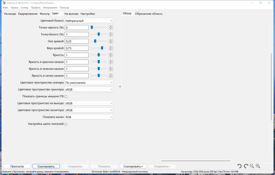This screenshot has height=175, width=275.
Task: Increase 'Яркость в синем канале' stepper up
Action: pyautogui.click(x=111, y=75)
